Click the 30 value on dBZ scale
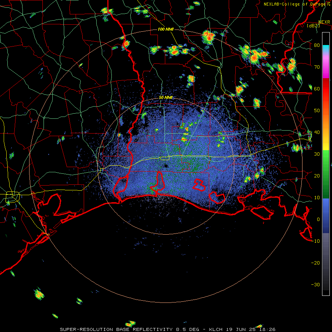Image resolution: width=332 pixels, height=332 pixels. pos(317,154)
